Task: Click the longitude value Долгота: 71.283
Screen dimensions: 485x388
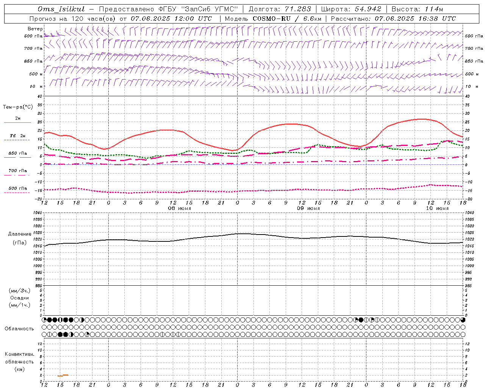Action: click(x=280, y=9)
